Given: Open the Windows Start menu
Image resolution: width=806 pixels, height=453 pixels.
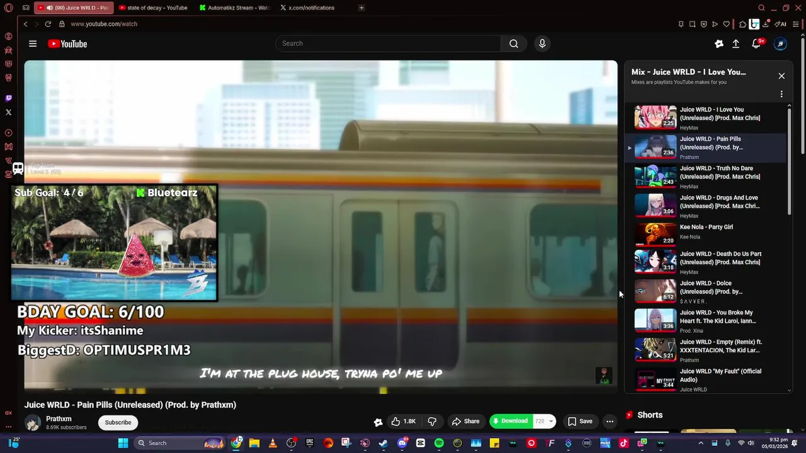Looking at the screenshot, I should pos(123,443).
